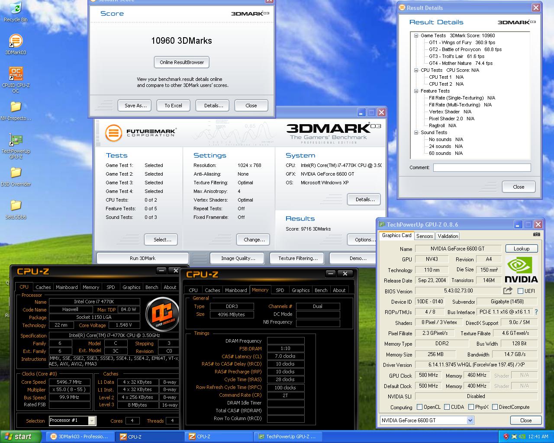554x443 pixels.
Task: Click Close in the 3DMark Score window
Action: (x=251, y=106)
